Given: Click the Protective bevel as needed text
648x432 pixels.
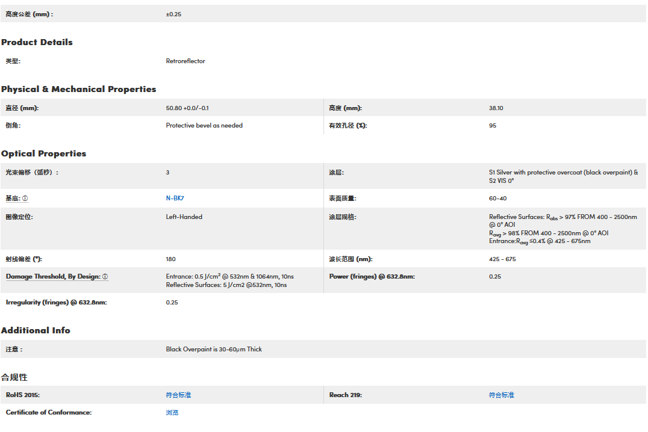Looking at the screenshot, I should click(204, 126).
